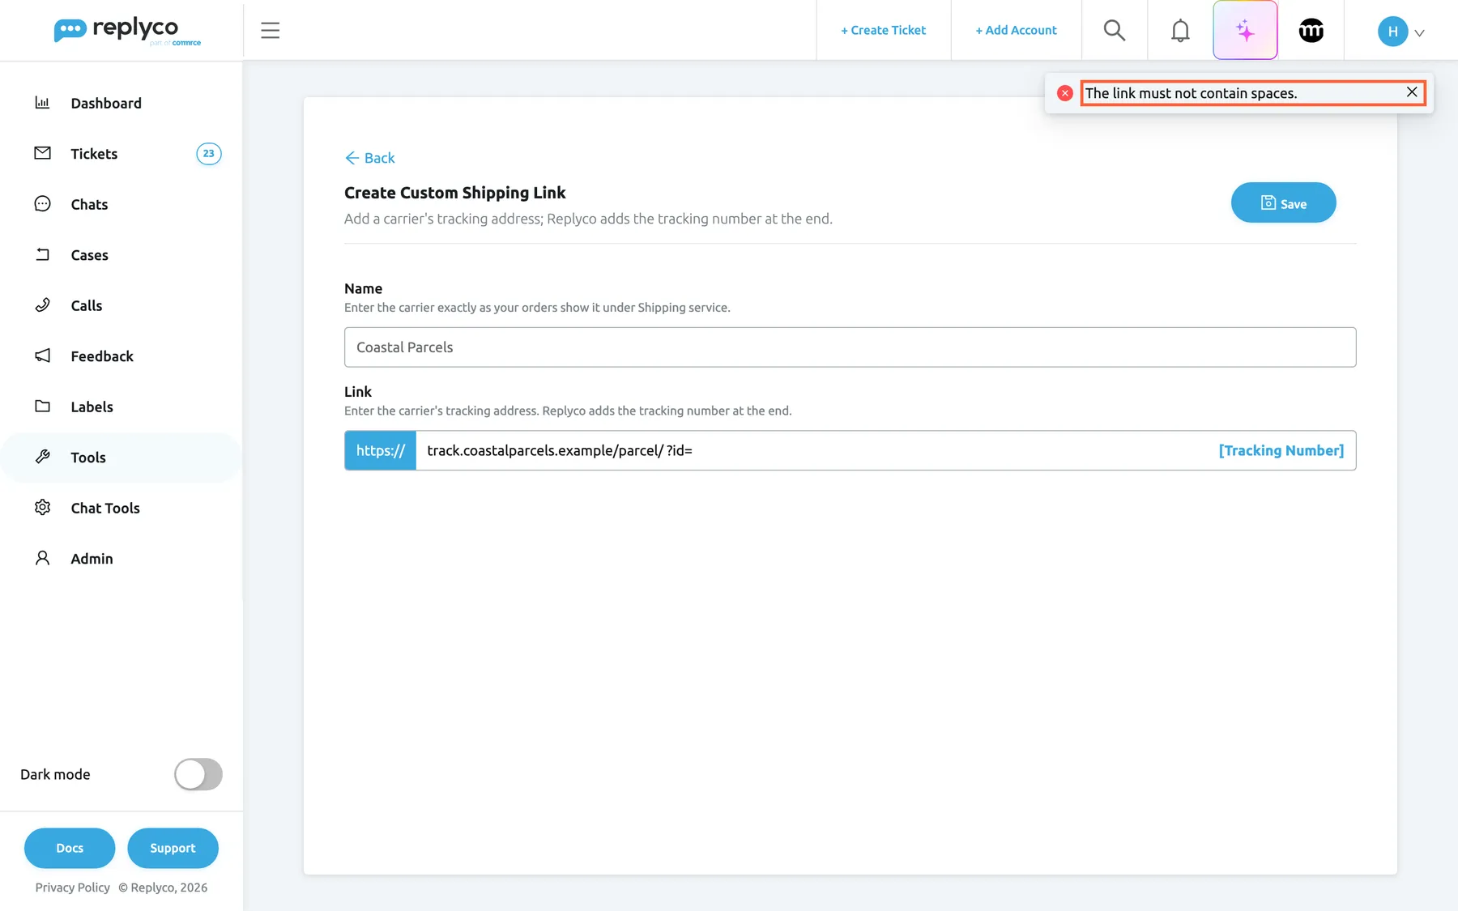
Task: Open the Support button
Action: (x=173, y=848)
